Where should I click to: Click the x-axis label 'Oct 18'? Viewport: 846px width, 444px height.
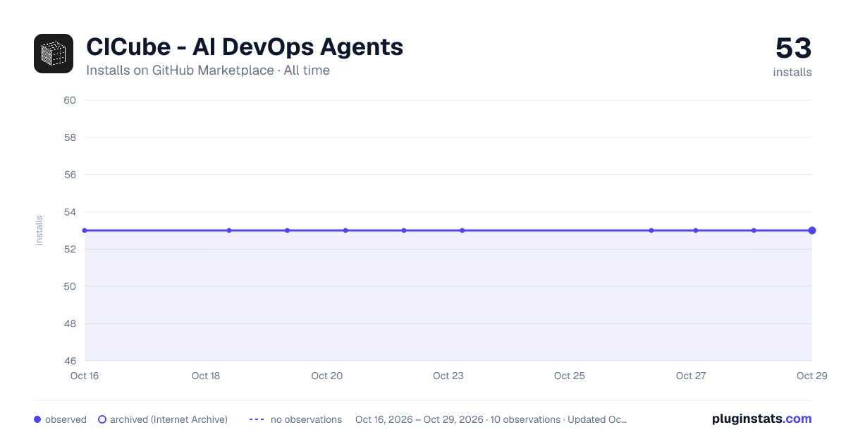click(206, 376)
